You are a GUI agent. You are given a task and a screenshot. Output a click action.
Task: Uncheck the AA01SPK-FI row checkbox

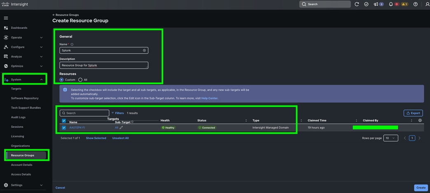[64, 127]
